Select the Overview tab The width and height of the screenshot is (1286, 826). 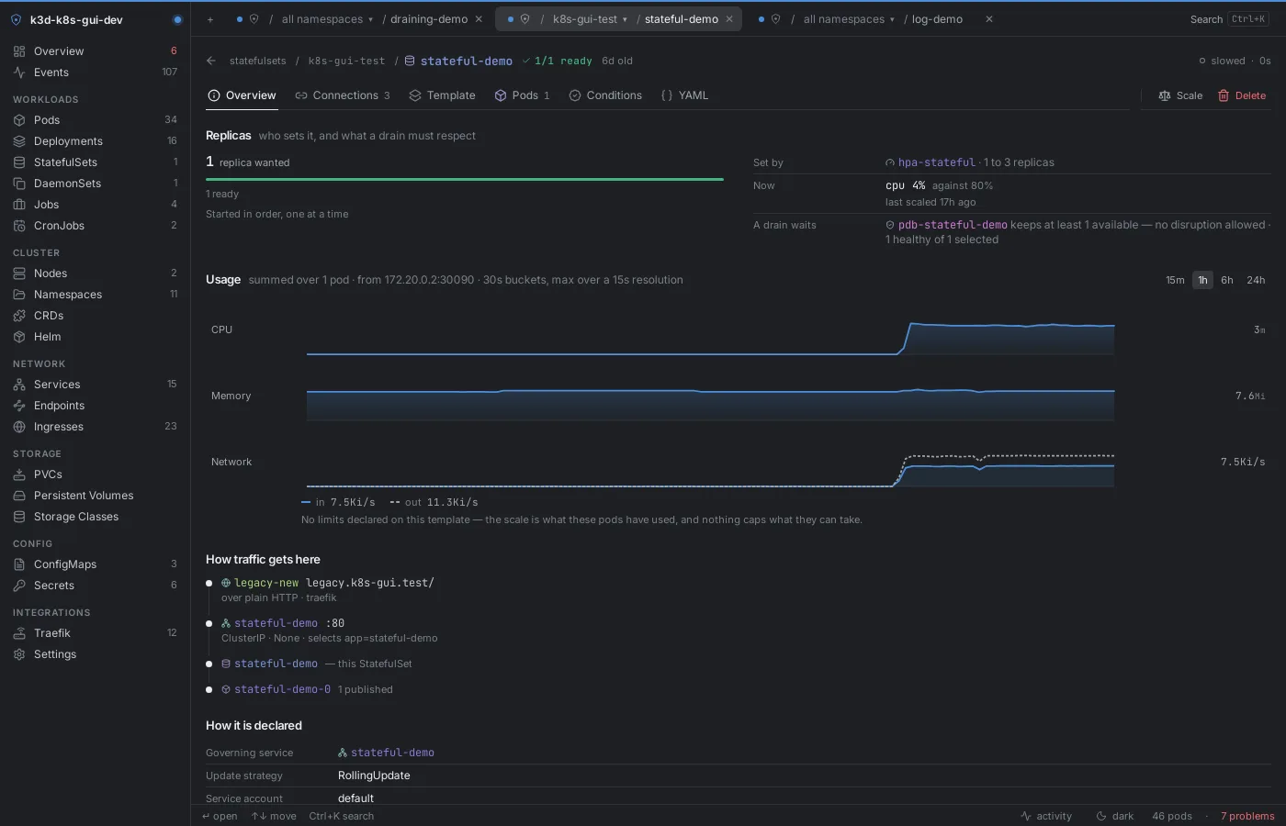[242, 95]
